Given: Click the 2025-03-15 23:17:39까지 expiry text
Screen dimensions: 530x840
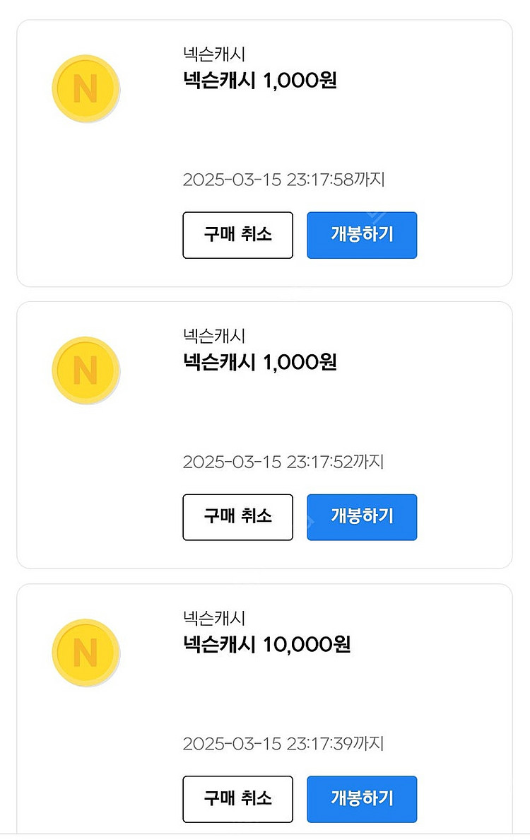Looking at the screenshot, I should click(x=283, y=744).
